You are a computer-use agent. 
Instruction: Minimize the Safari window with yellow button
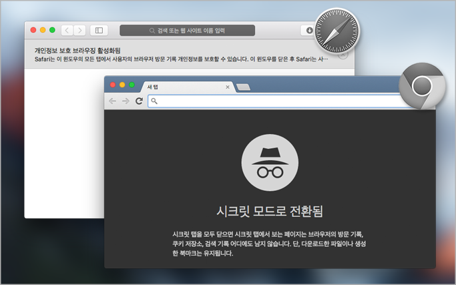coord(43,30)
